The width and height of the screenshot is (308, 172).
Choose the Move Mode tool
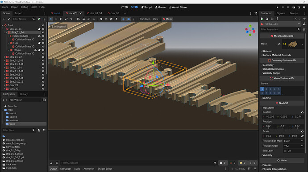[x=56, y=19]
